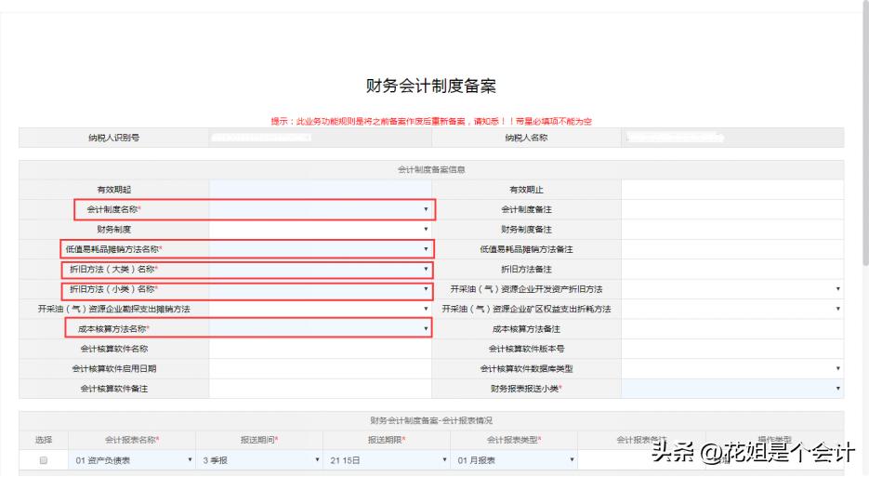This screenshot has width=869, height=477.
Task: Change the 01 资产负债表 report name dropdown
Action: coord(132,460)
